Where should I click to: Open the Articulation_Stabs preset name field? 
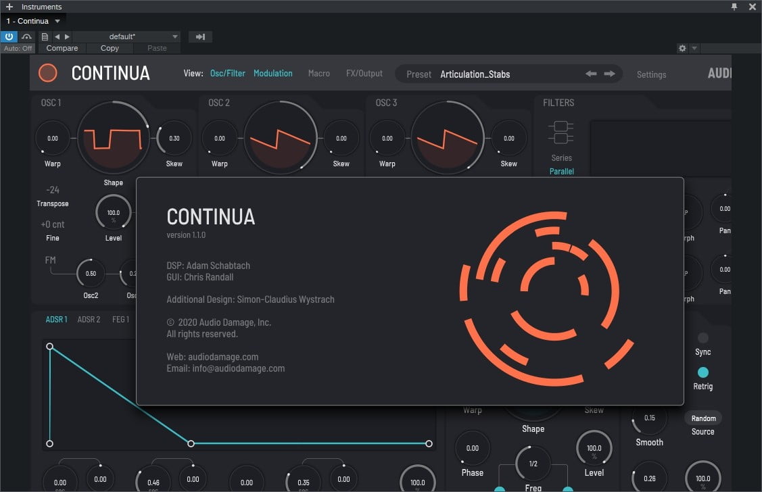(475, 74)
